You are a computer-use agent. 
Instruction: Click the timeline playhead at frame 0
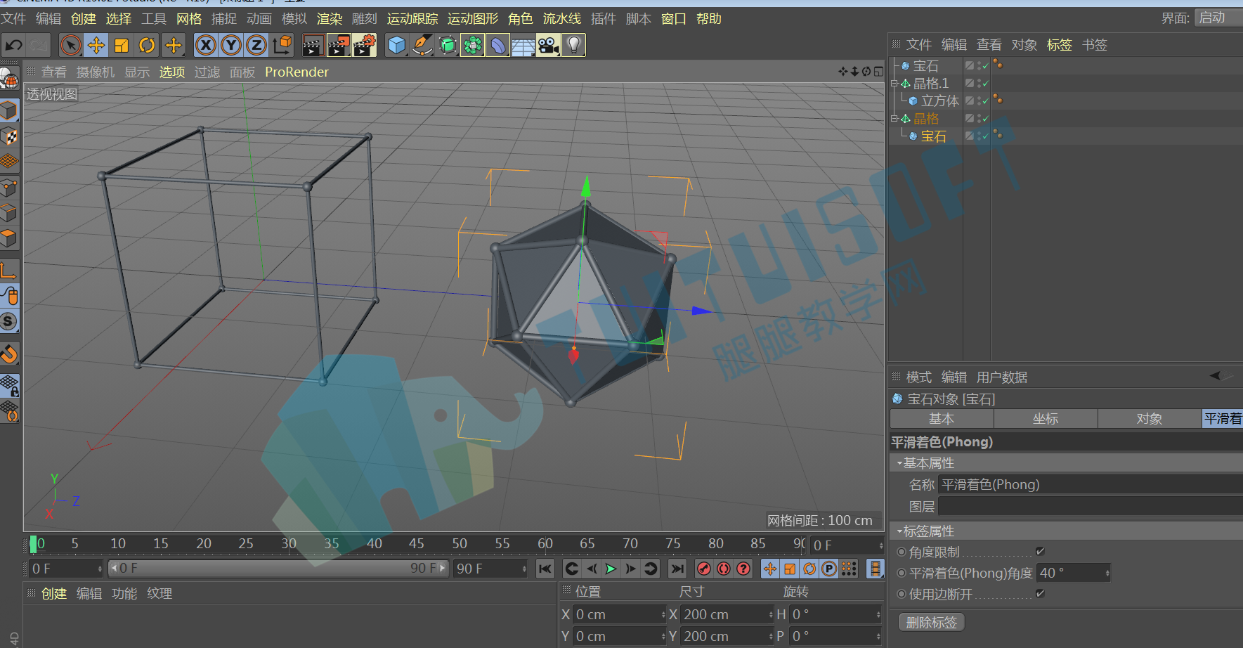(33, 544)
